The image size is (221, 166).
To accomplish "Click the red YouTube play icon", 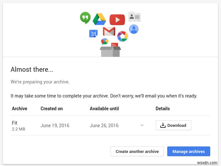I will (117, 20).
